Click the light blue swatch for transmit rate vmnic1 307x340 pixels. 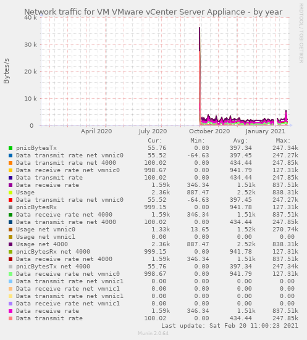coord(11,281)
